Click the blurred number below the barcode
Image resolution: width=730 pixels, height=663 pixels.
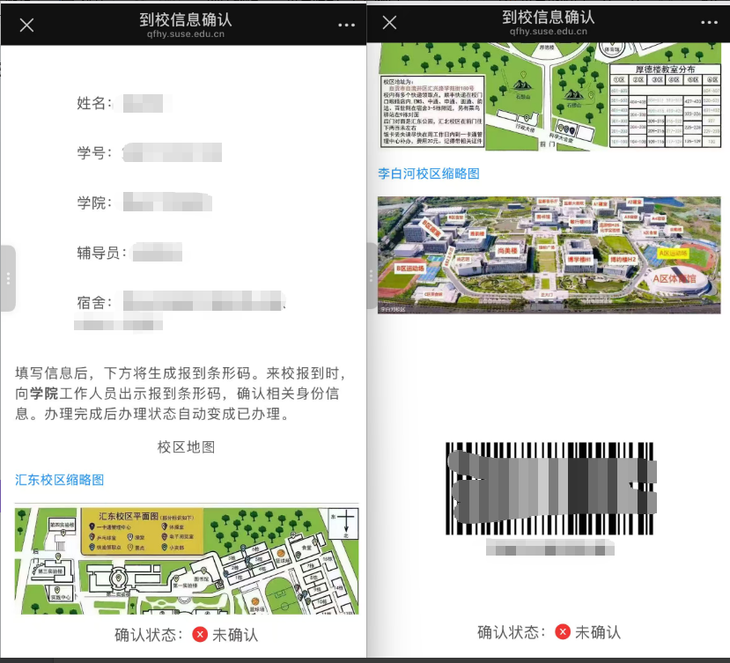[x=549, y=547]
